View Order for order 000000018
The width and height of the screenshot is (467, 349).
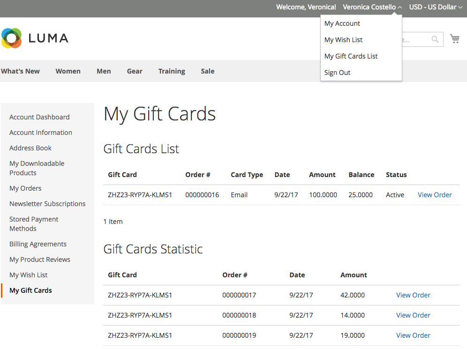(413, 315)
